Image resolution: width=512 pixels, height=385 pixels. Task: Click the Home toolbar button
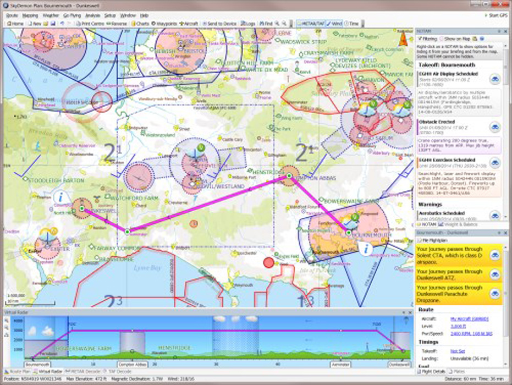coord(15,24)
